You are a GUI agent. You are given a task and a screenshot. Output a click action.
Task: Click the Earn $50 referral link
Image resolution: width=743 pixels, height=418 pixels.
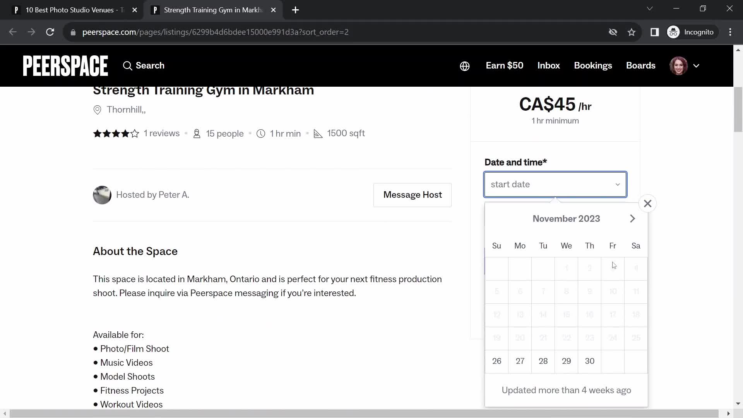(504, 65)
